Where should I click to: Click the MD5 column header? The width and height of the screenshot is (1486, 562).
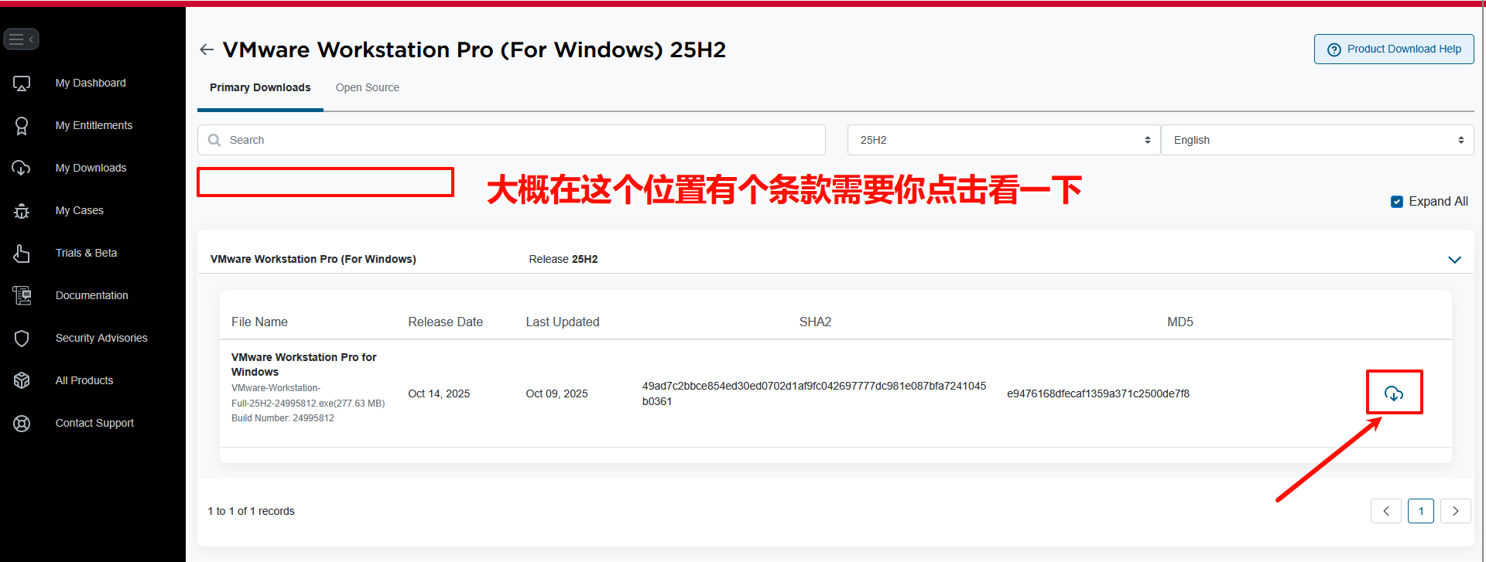1180,322
